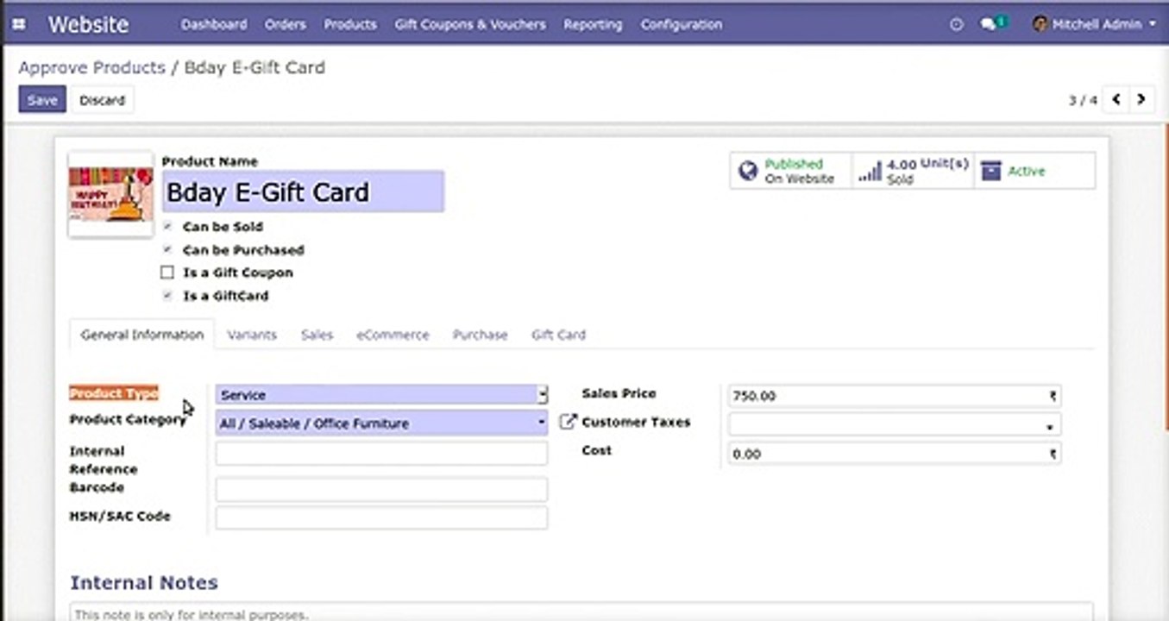Select the General Information tab

pos(141,335)
